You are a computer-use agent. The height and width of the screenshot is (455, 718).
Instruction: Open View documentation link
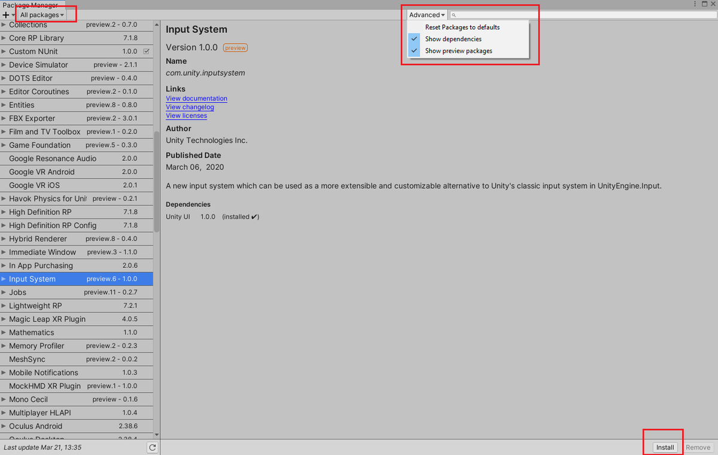[196, 98]
